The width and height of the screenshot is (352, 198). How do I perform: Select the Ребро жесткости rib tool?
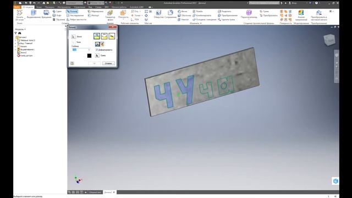(x=76, y=20)
